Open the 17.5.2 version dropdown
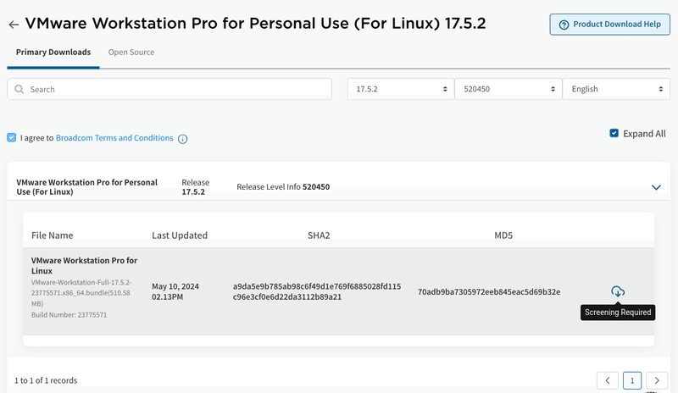 pos(400,89)
